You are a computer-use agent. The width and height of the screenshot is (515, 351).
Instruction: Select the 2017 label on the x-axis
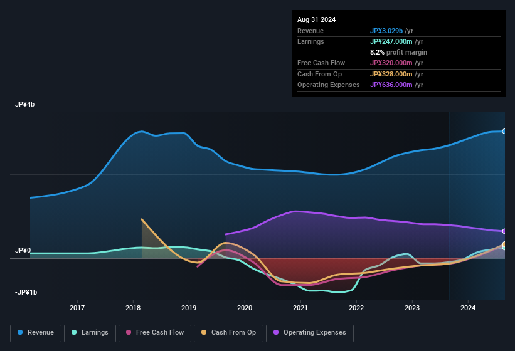pos(77,308)
